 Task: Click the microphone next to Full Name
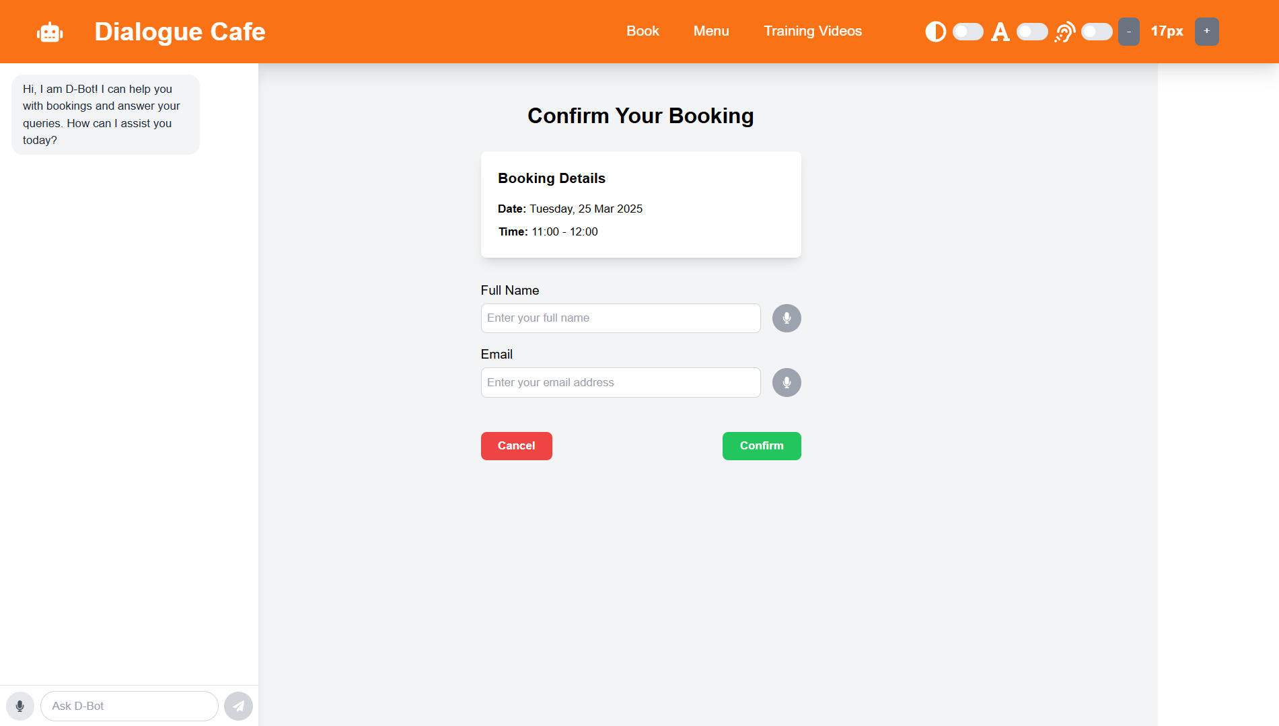click(787, 318)
